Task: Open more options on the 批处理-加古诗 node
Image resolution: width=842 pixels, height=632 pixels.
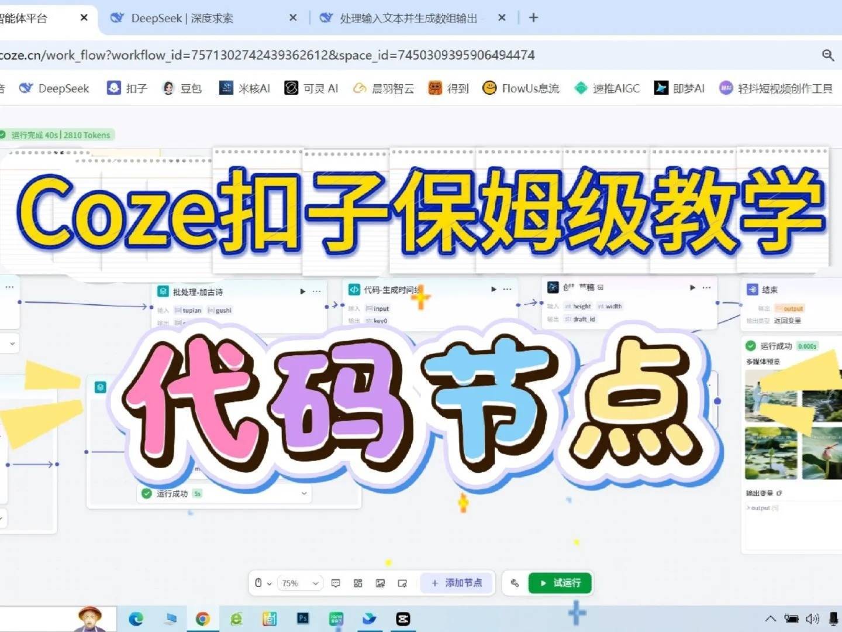Action: click(316, 291)
